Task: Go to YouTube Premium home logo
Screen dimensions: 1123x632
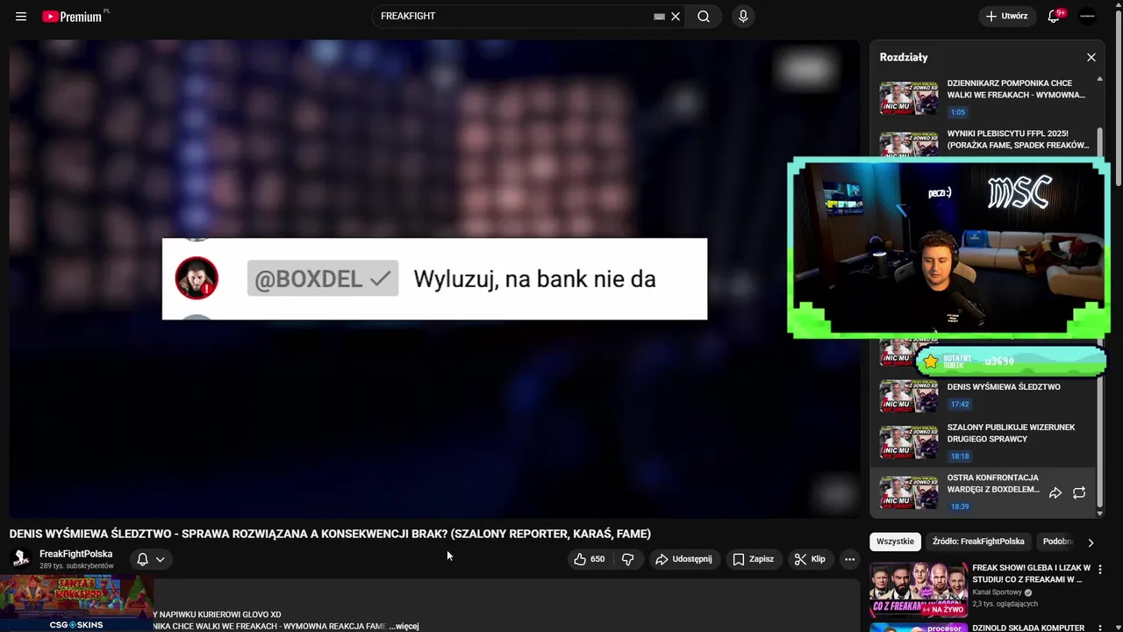Action: [74, 17]
